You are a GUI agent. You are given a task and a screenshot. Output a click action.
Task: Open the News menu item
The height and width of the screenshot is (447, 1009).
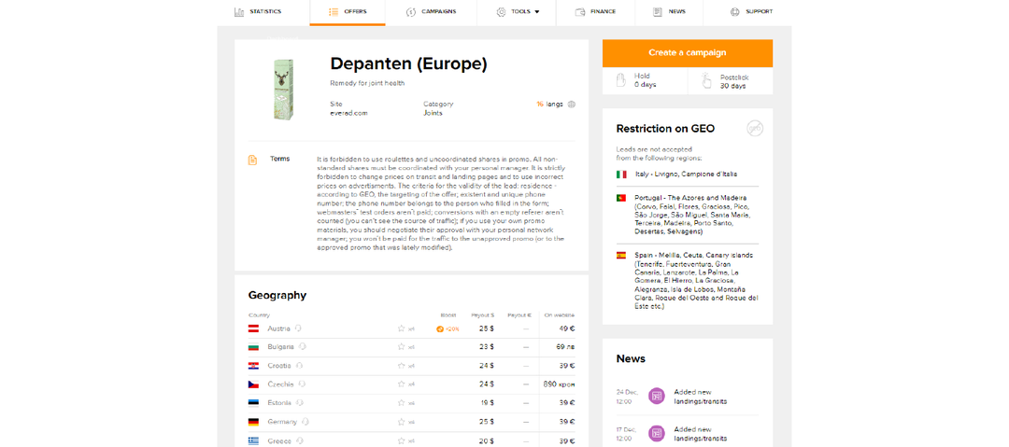(x=669, y=12)
